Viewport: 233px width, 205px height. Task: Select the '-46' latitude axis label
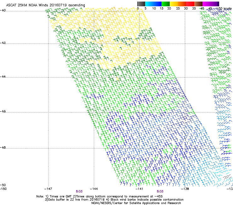3,111
